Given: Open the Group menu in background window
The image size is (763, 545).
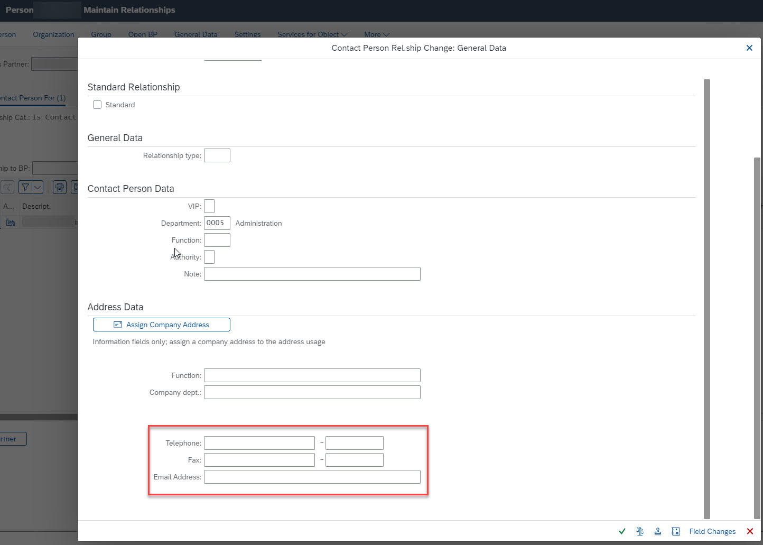Looking at the screenshot, I should coord(101,34).
